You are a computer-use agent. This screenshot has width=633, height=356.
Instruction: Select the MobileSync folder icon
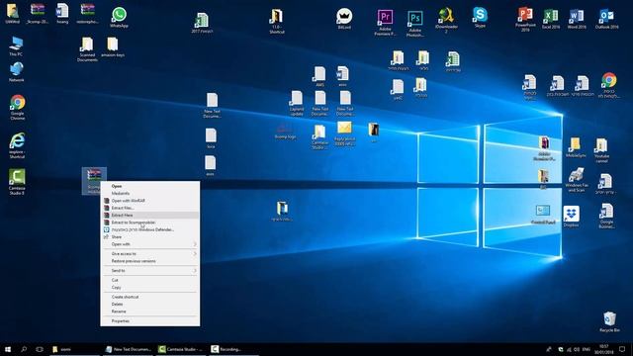click(x=576, y=147)
